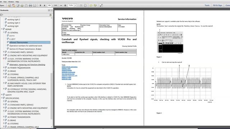Click the bookmarks panel scrollbar thumb
Viewport: 230px width, 129px height.
pos(51,96)
